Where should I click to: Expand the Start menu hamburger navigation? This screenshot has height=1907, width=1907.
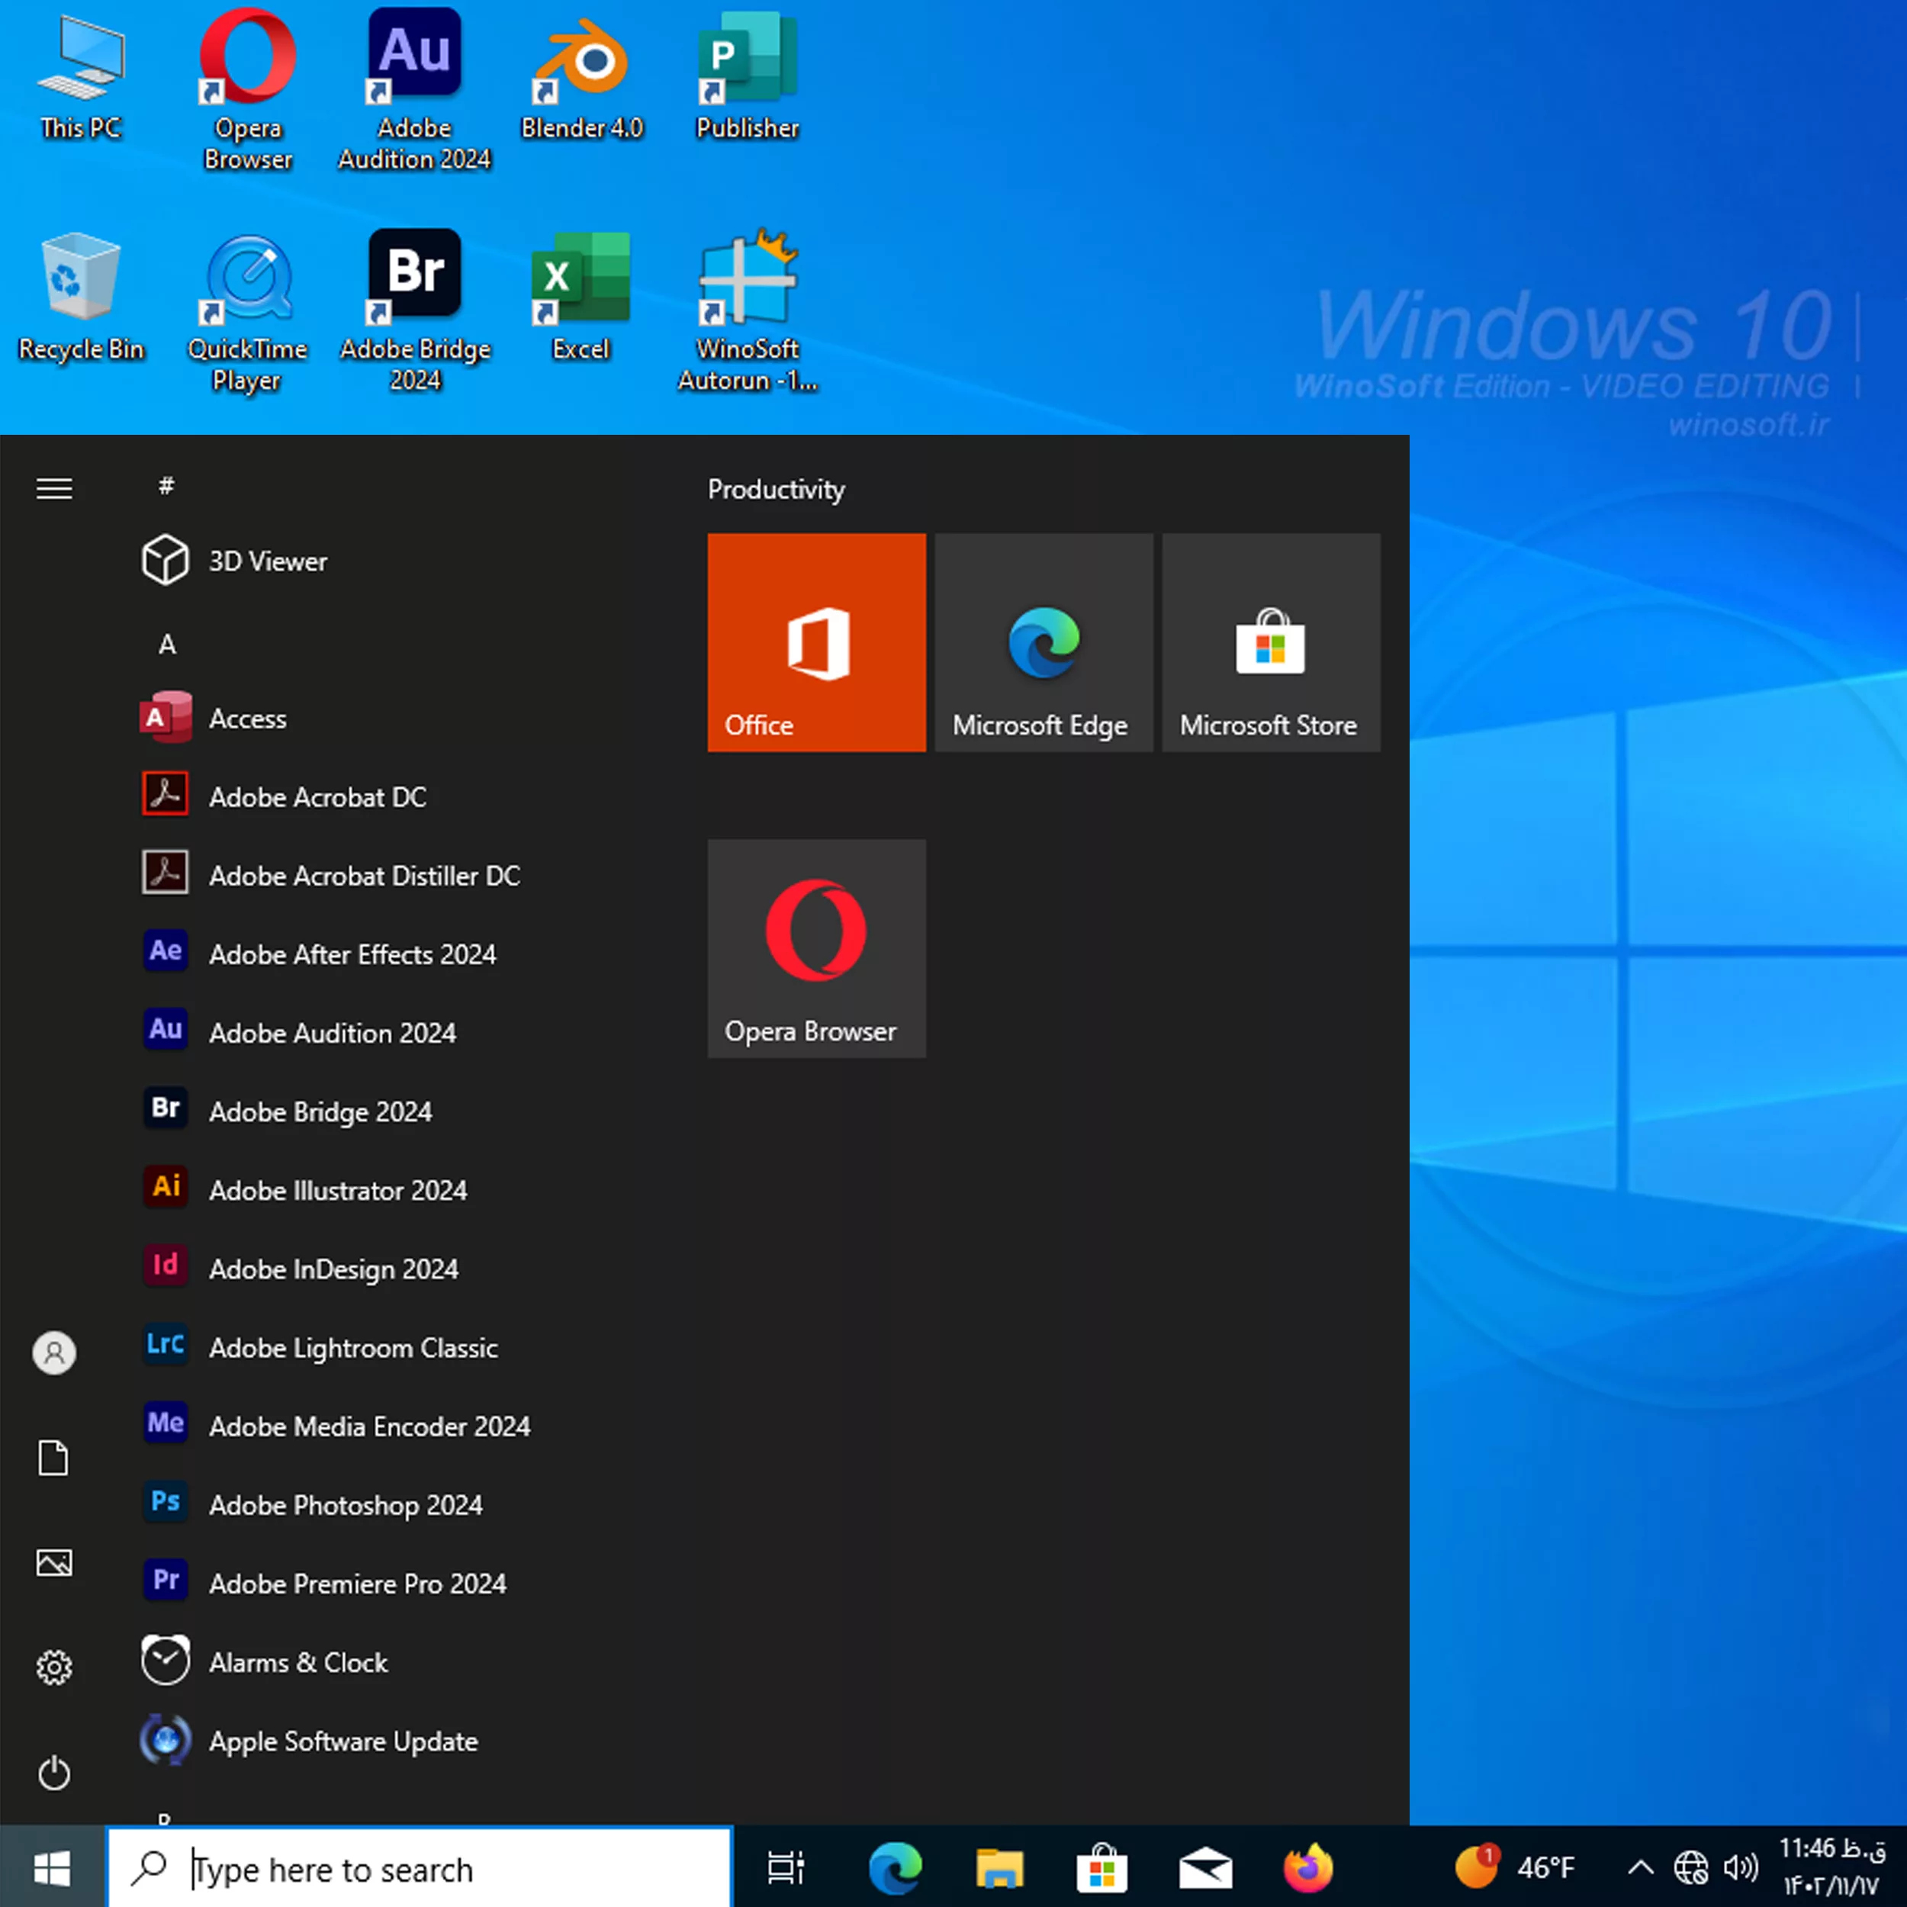[x=54, y=489]
